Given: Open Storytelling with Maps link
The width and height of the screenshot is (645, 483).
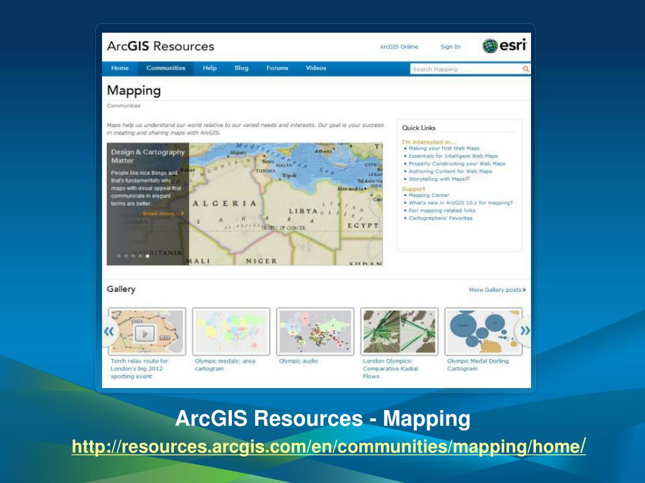Looking at the screenshot, I should [x=437, y=179].
